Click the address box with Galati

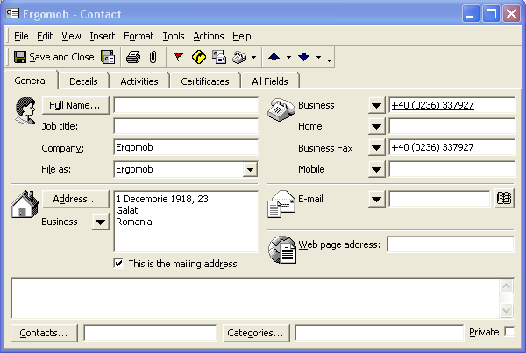click(x=186, y=222)
